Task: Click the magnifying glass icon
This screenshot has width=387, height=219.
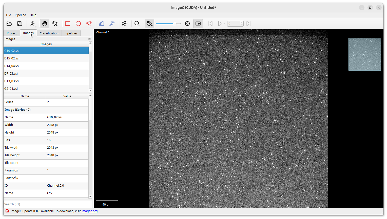Action: click(x=137, y=24)
